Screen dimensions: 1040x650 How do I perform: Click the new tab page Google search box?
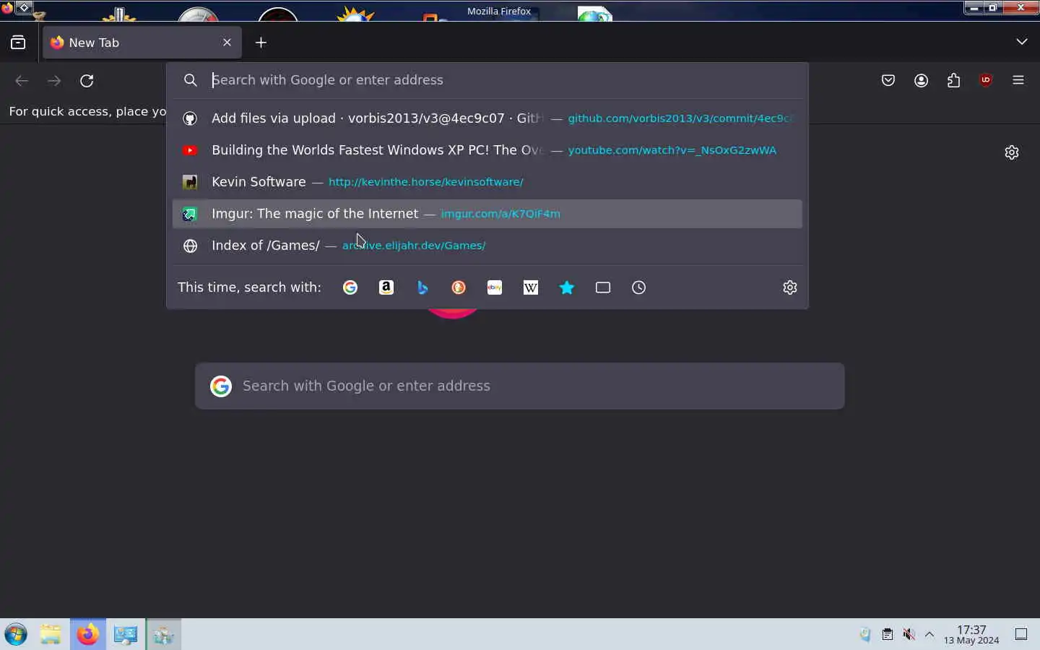[520, 386]
